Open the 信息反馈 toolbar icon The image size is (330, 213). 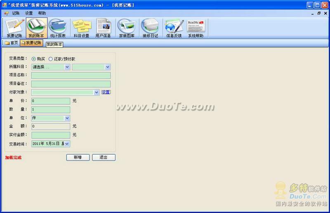pyautogui.click(x=174, y=28)
